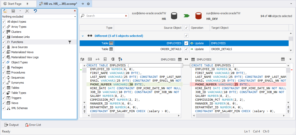Open the diff view layout icon
The height and width of the screenshot is (135, 296).
pyautogui.click(x=283, y=59)
